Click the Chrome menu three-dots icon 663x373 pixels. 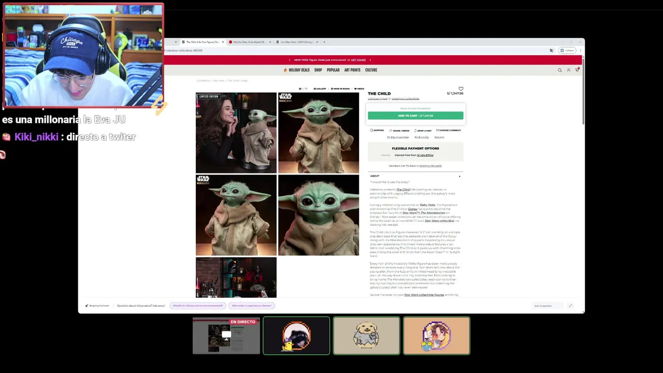pyautogui.click(x=580, y=50)
